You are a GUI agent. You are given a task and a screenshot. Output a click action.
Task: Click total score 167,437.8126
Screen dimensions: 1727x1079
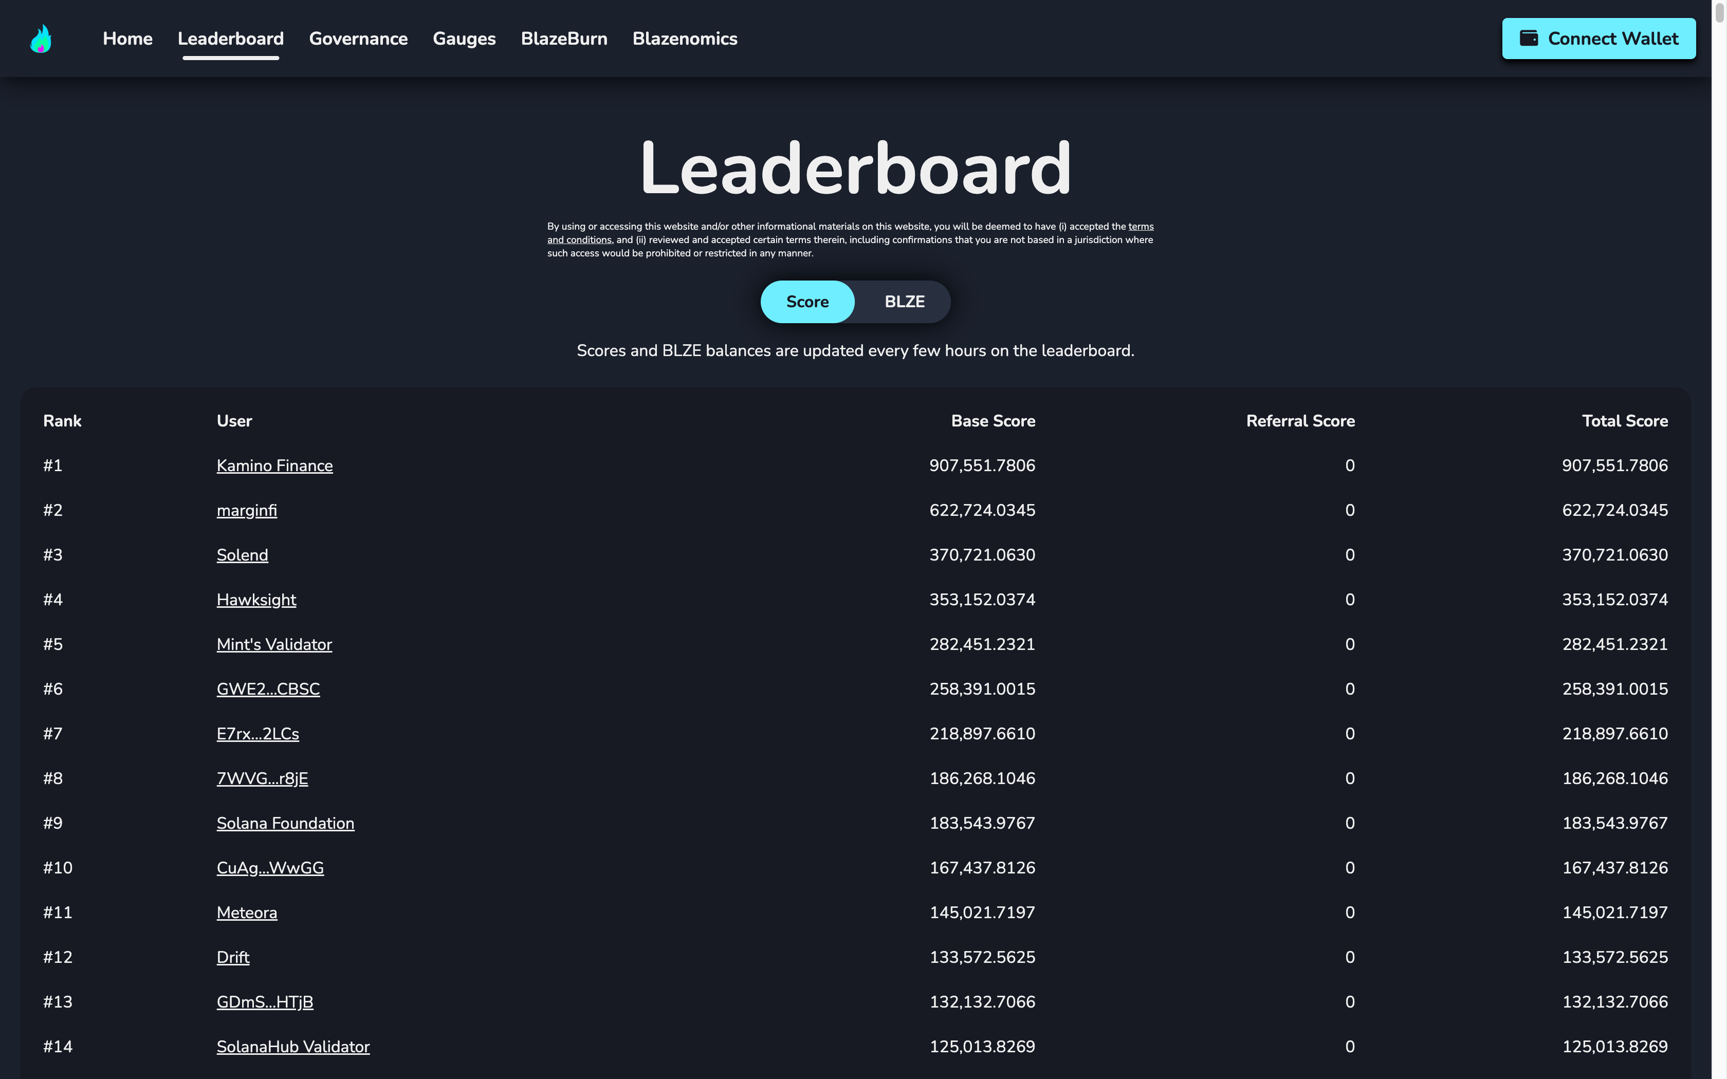(x=1615, y=868)
